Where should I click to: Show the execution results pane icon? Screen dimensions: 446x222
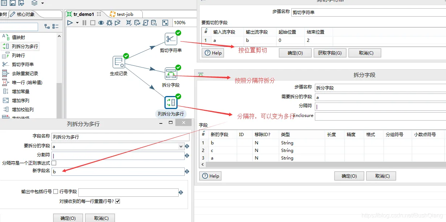click(x=165, y=23)
